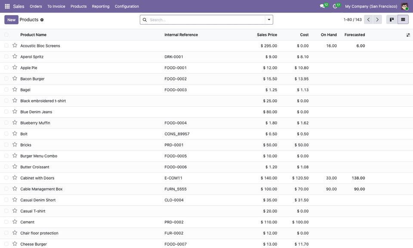Open the Configuration menu
Viewport: 413px width, 248px height.
126,6
